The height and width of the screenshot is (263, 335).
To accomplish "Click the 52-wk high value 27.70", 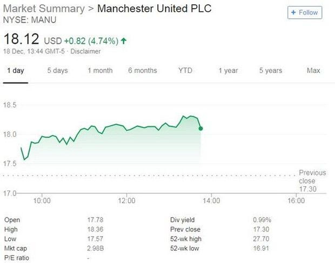I will tap(262, 238).
